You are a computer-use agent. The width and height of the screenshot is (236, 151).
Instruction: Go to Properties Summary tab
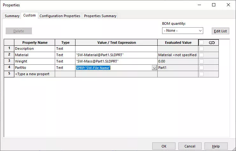[100, 16]
